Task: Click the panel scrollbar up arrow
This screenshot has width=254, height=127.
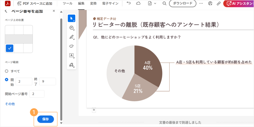Action: pyautogui.click(x=61, y=12)
